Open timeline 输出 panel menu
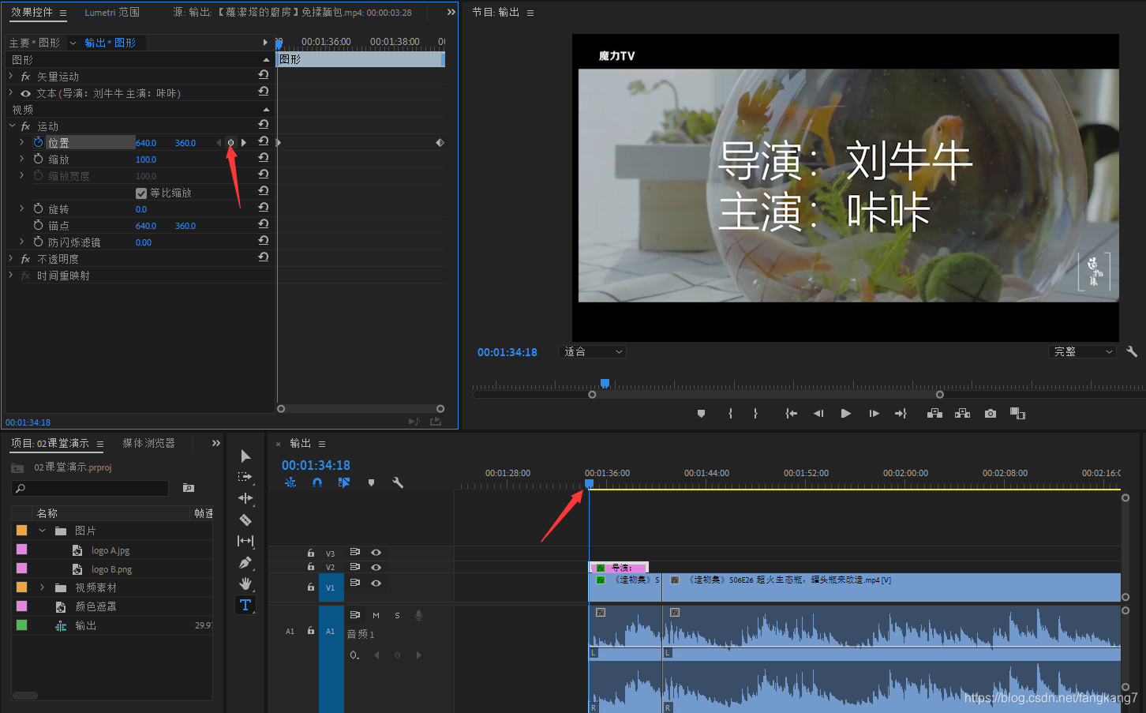 pyautogui.click(x=322, y=444)
